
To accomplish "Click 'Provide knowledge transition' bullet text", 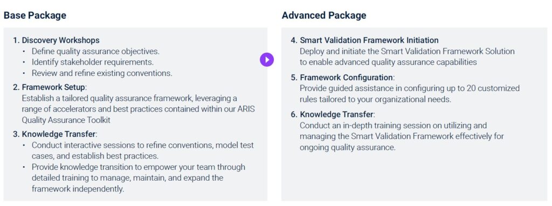I will click(x=139, y=178).
